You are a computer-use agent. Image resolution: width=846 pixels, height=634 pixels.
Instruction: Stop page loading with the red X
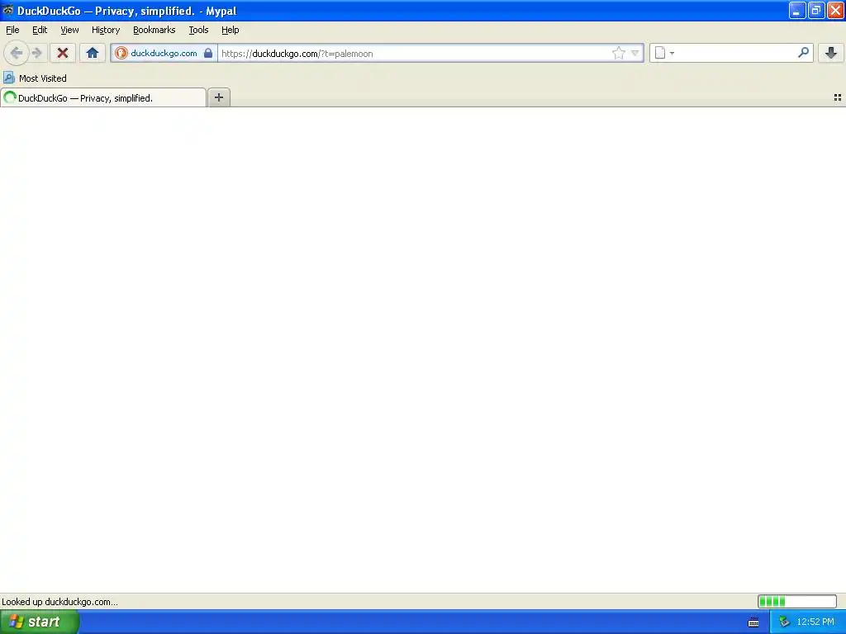click(63, 53)
